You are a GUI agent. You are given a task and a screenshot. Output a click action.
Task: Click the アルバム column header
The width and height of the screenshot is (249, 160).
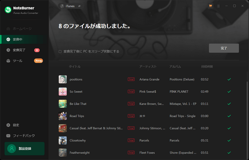[175, 66]
